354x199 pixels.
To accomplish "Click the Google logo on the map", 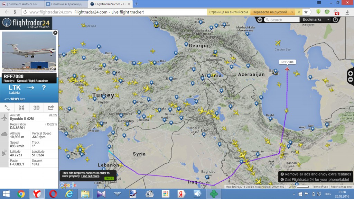I will (x=68, y=185).
